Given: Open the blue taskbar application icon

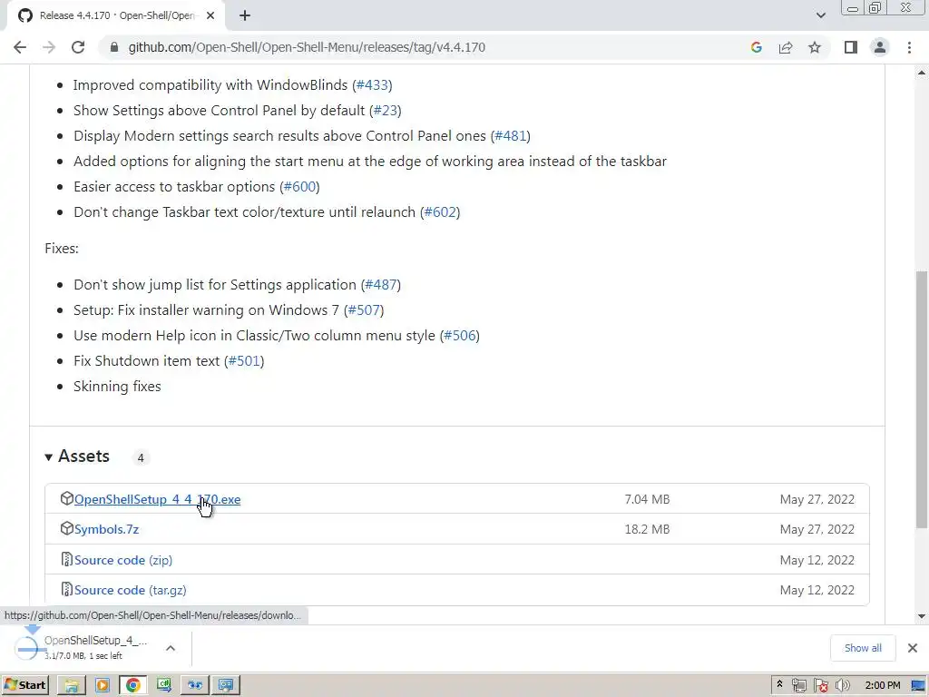Looking at the screenshot, I should pos(195,685).
